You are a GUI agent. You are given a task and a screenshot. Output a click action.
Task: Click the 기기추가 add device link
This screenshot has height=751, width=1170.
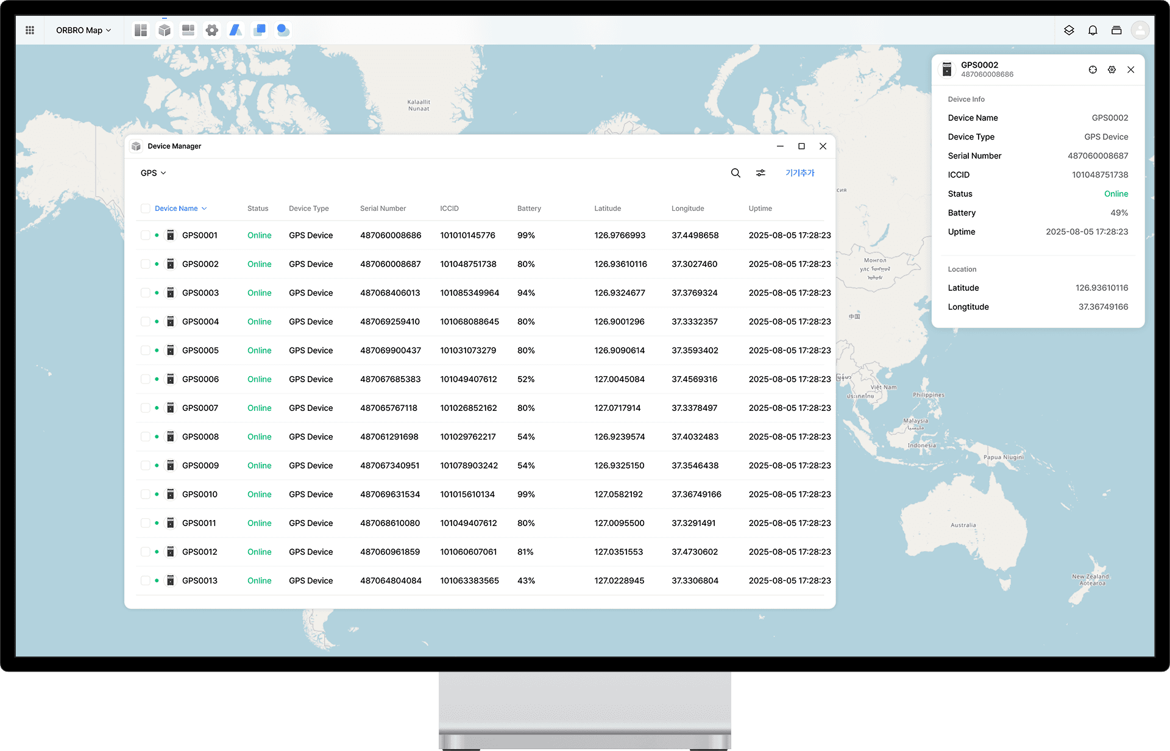tap(799, 173)
